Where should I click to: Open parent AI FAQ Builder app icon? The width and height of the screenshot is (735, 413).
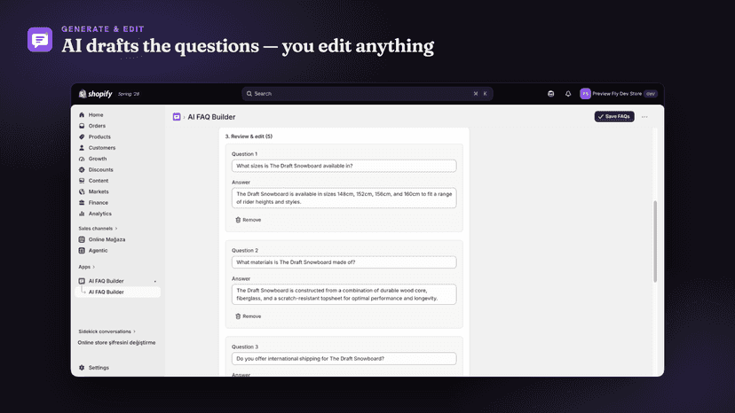pyautogui.click(x=82, y=281)
